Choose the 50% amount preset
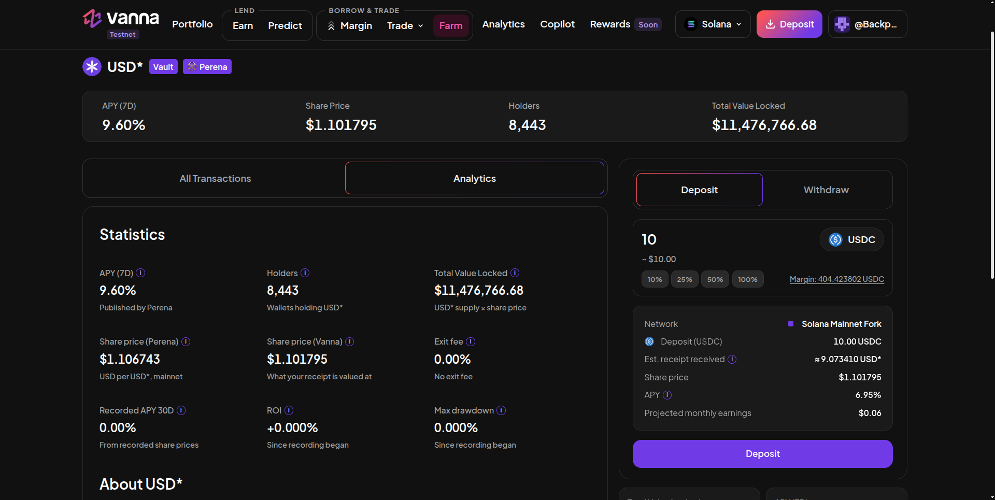The image size is (995, 500). coord(715,279)
